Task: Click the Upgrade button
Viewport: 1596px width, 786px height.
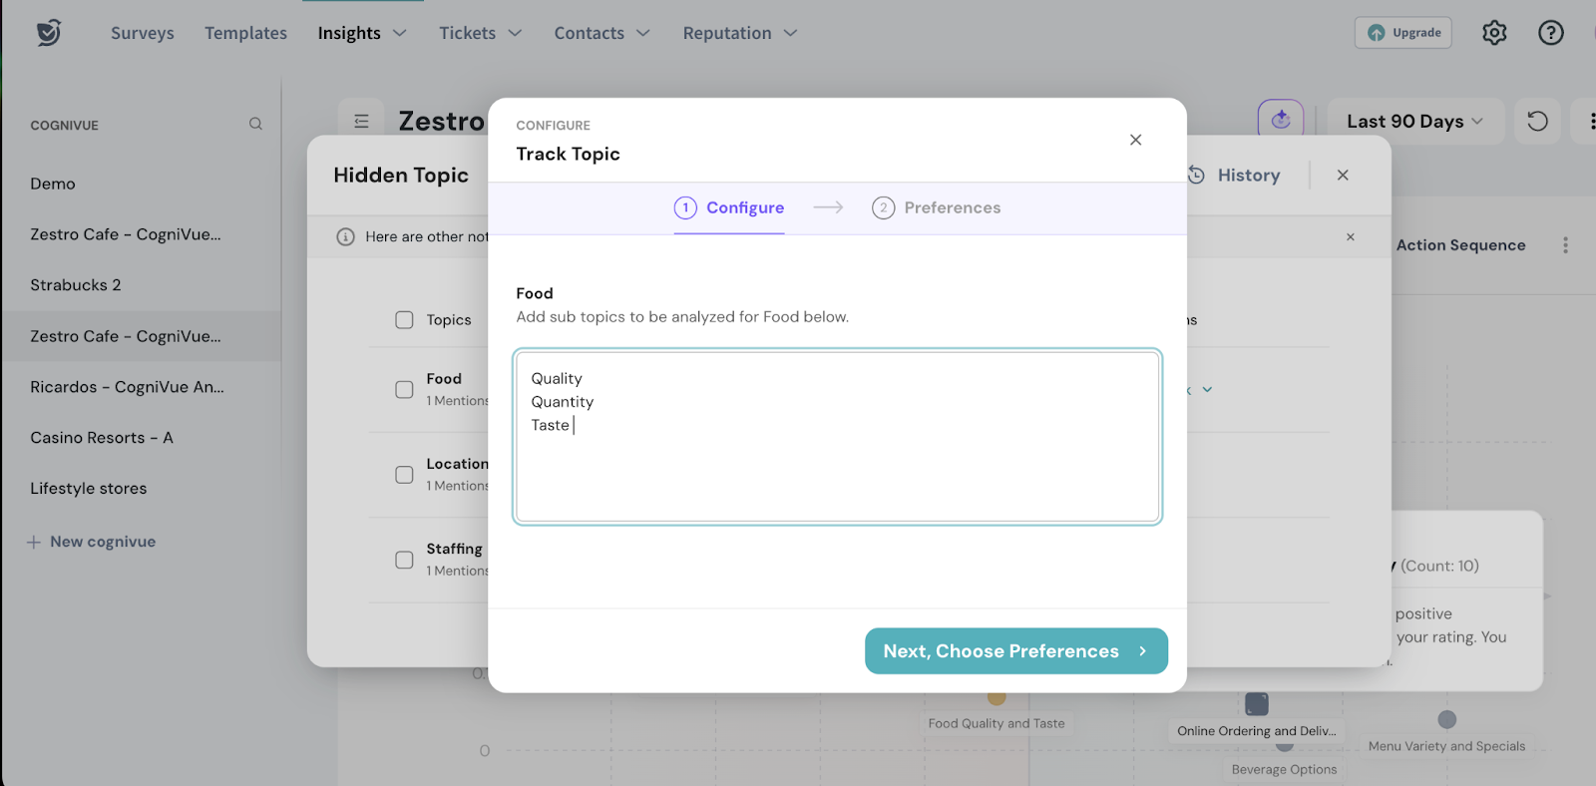Action: (x=1402, y=33)
